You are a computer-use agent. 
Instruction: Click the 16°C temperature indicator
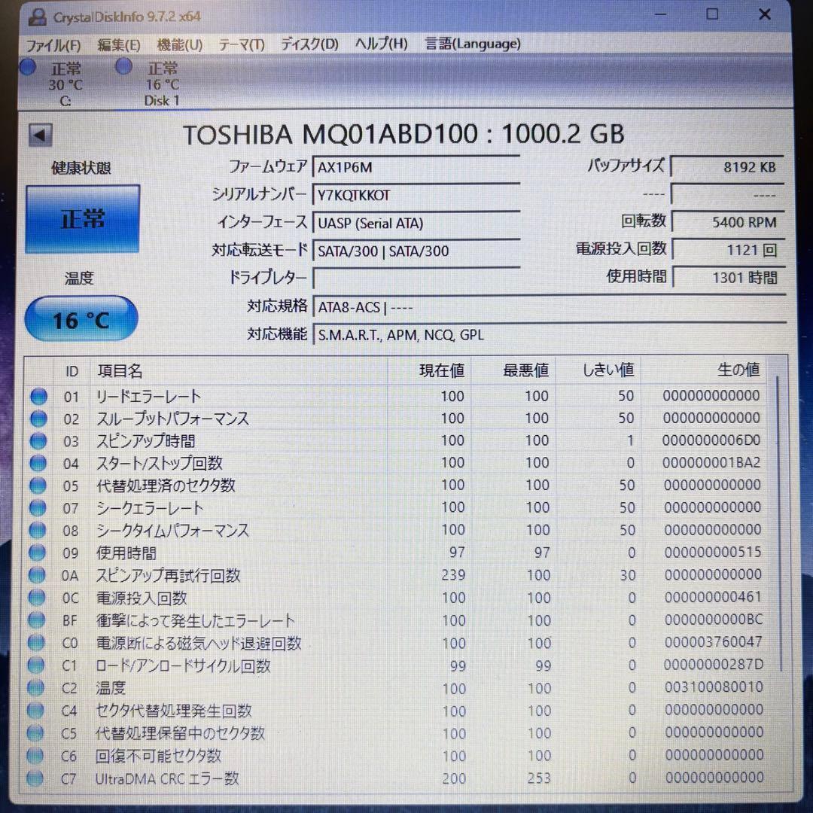(81, 318)
